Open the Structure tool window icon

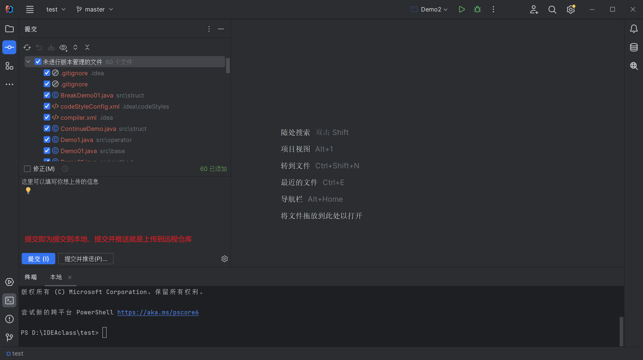coord(9,66)
